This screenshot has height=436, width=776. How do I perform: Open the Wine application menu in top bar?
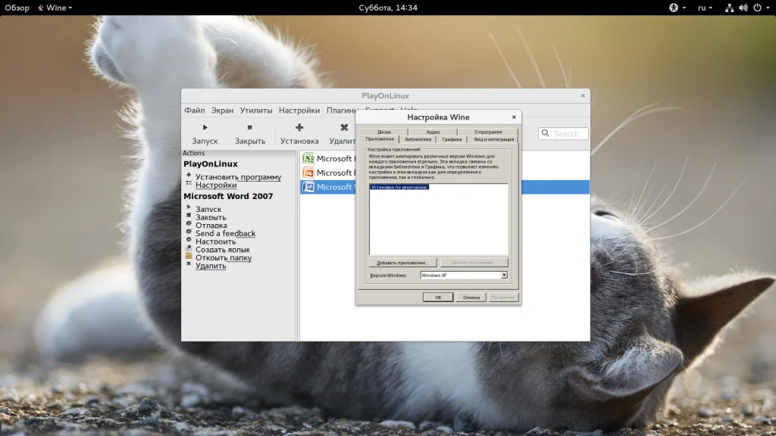point(59,8)
